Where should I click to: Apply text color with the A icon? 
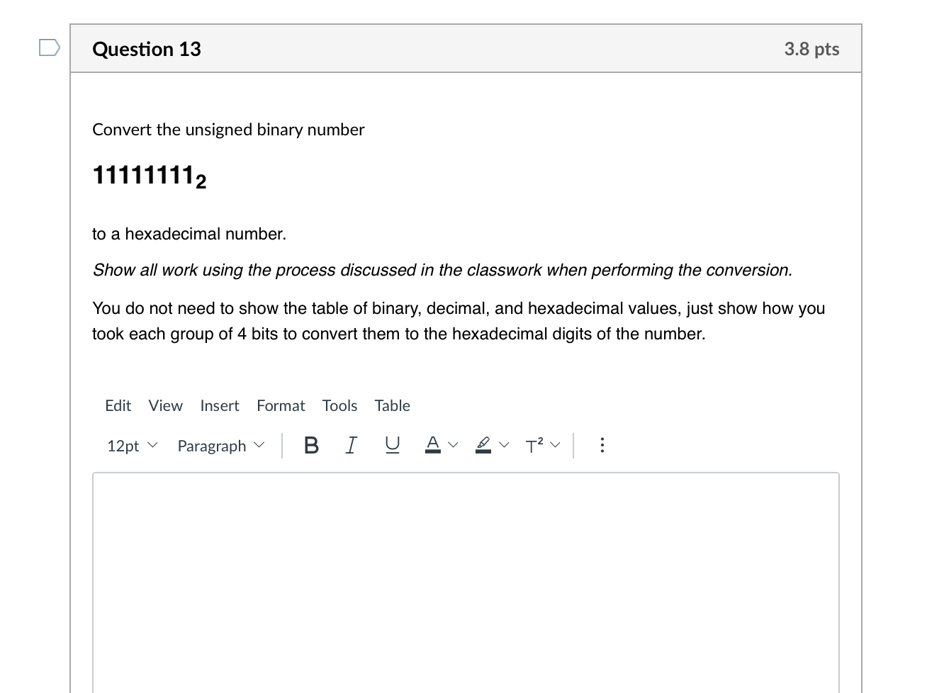coord(433,445)
